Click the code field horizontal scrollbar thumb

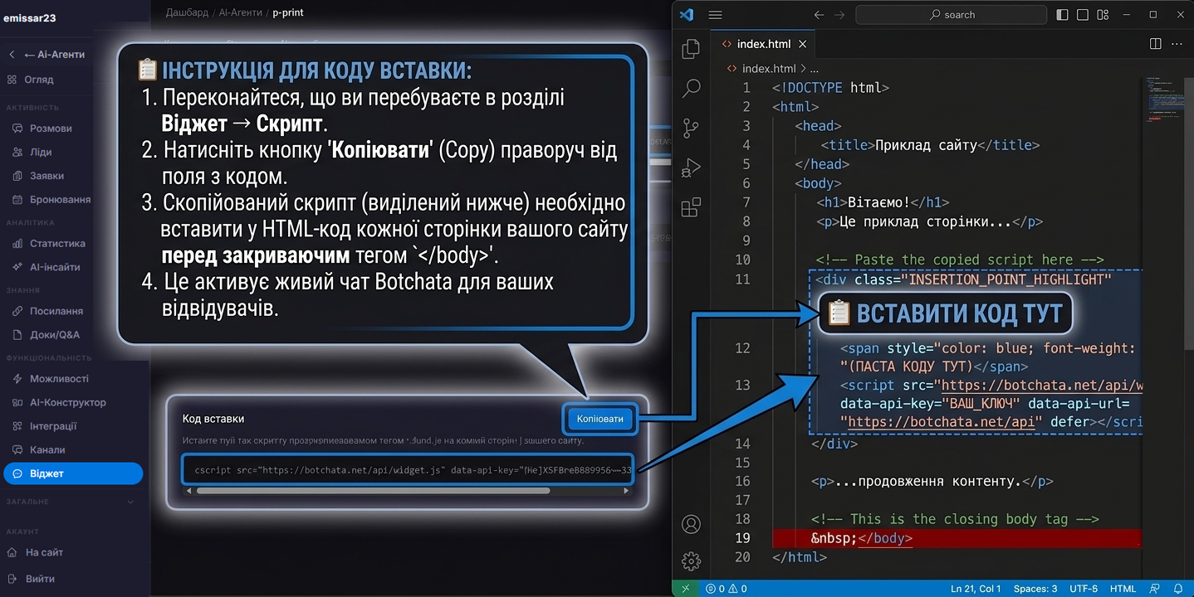373,491
